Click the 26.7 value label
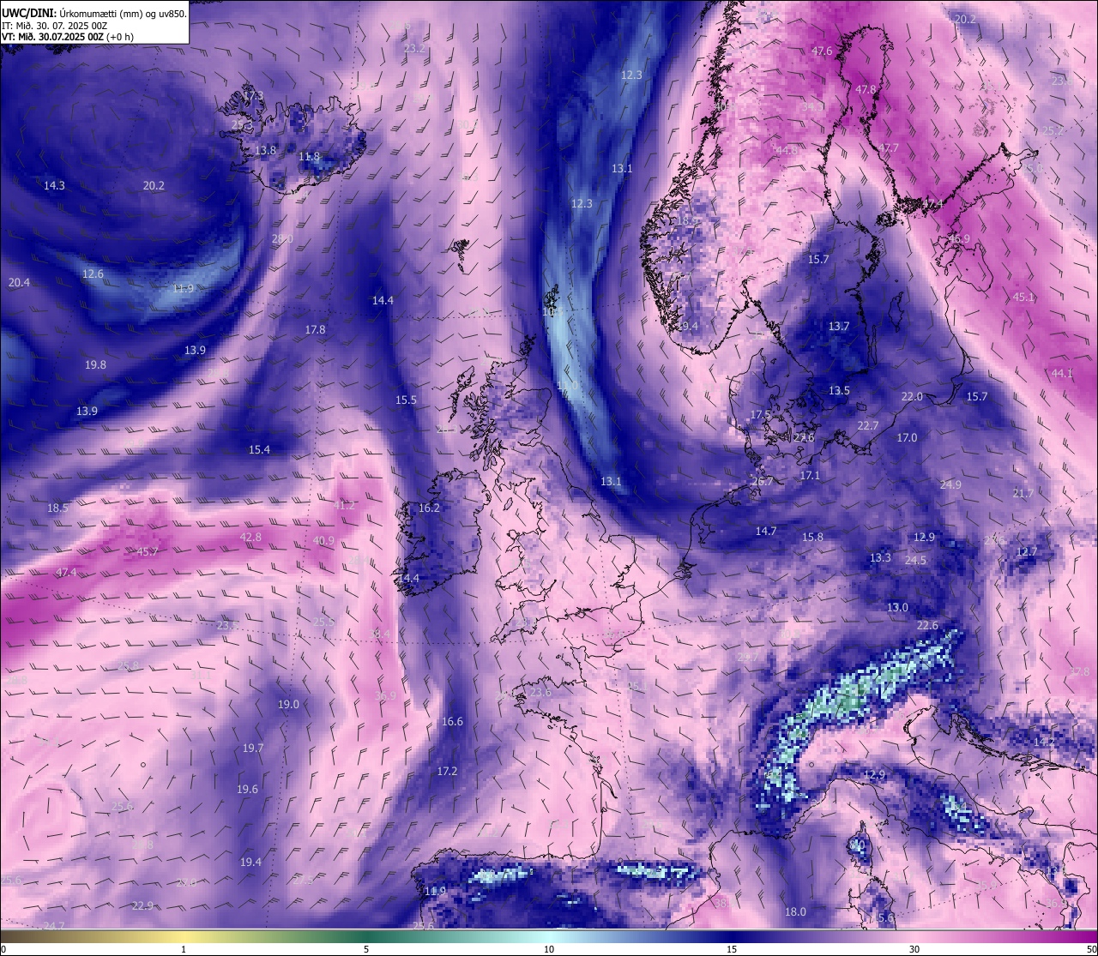 762,482
